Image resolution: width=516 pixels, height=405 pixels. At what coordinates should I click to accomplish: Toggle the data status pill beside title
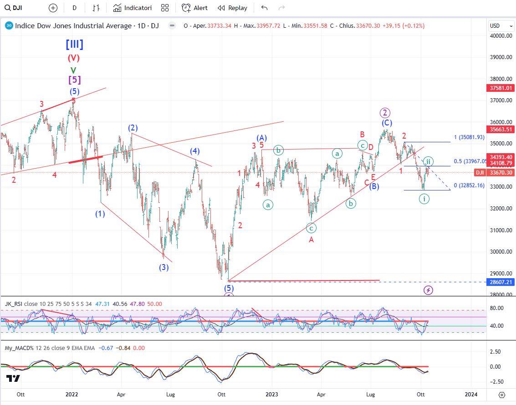tap(172, 25)
